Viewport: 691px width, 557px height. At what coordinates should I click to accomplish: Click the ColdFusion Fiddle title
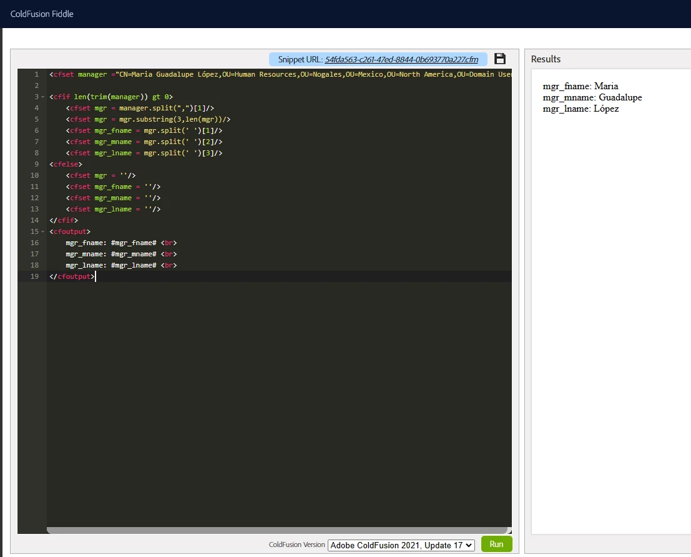[42, 14]
